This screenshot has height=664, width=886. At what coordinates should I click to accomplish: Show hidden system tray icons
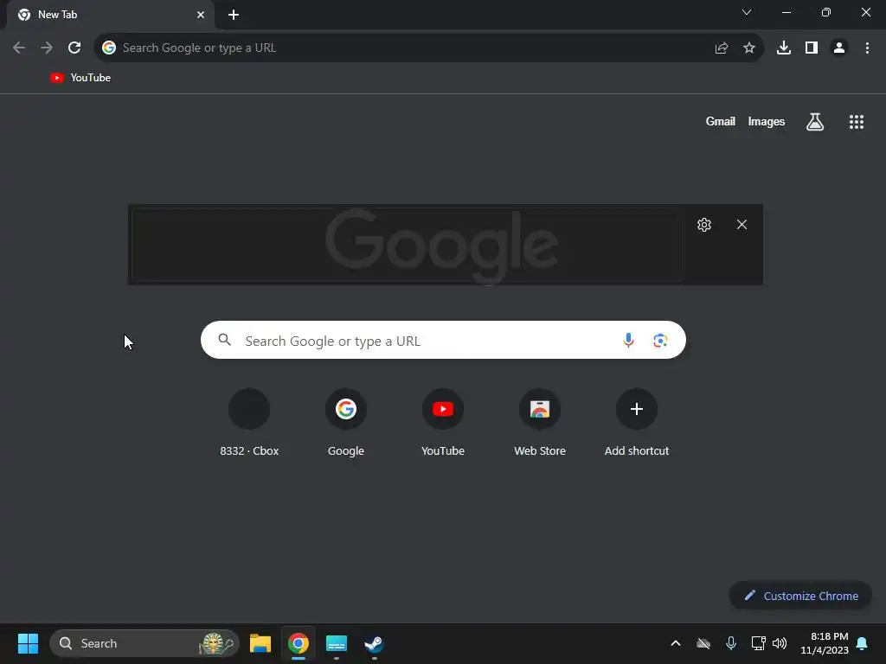click(x=675, y=643)
